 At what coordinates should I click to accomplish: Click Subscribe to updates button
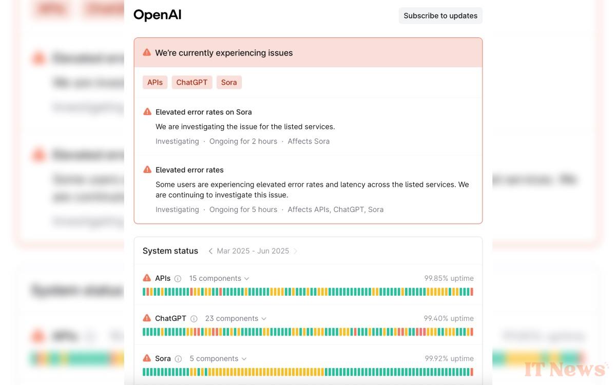pyautogui.click(x=440, y=15)
